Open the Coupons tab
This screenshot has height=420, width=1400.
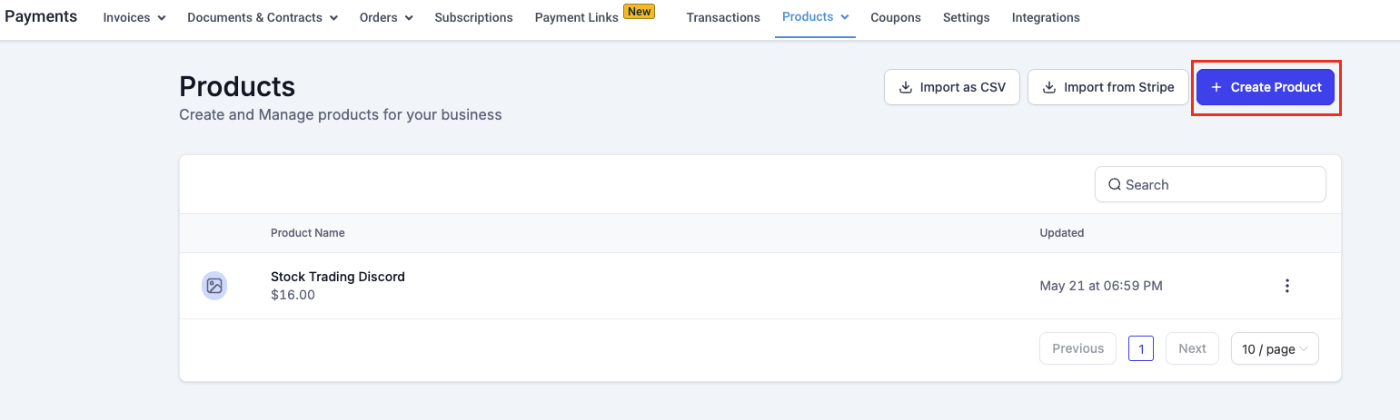pyautogui.click(x=895, y=17)
